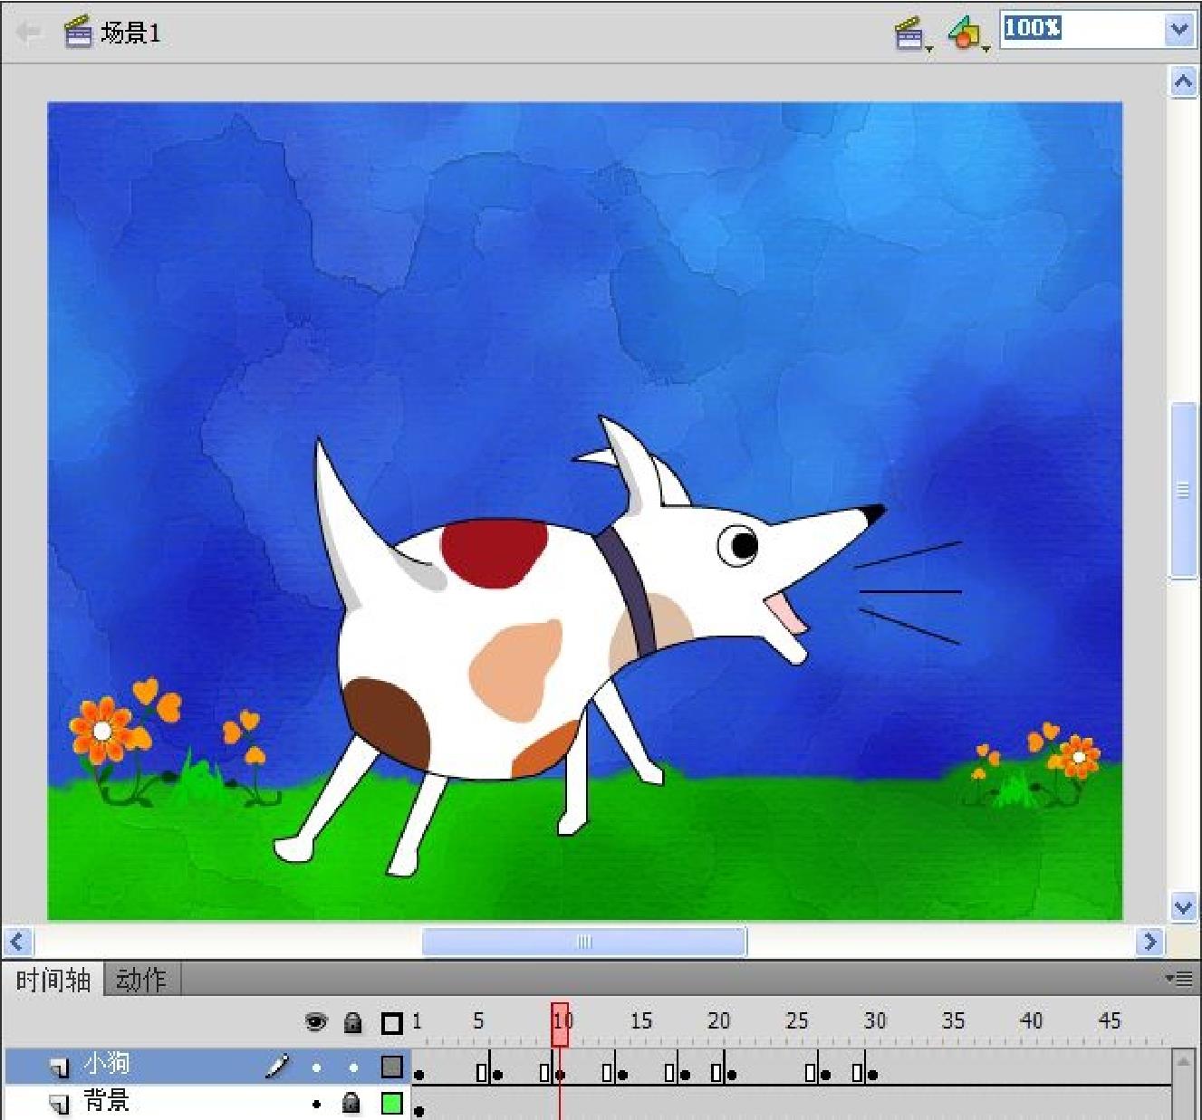This screenshot has height=1120, width=1202.
Task: Lock the 小狗 layer using its lock dot
Action: click(x=353, y=1067)
